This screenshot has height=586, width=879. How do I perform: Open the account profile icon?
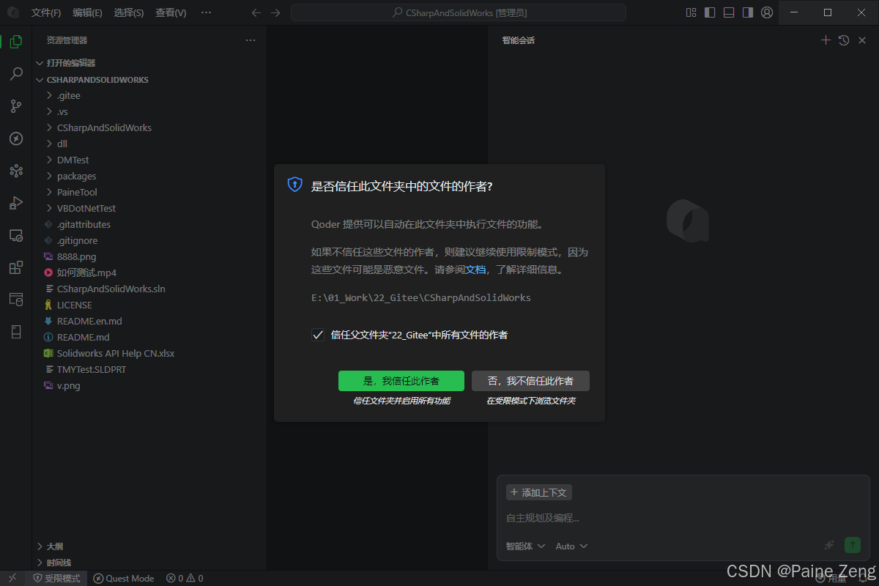(767, 12)
